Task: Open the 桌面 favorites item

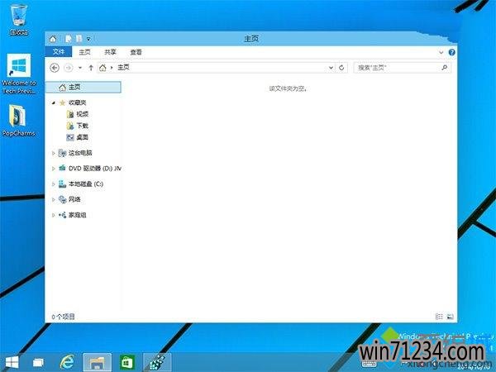Action: pos(82,137)
